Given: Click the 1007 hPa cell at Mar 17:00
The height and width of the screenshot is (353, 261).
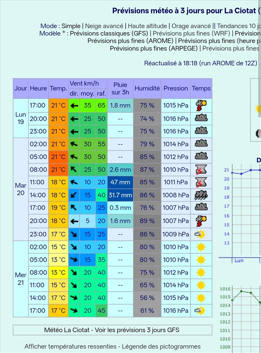Looking at the screenshot, I should [x=176, y=207].
